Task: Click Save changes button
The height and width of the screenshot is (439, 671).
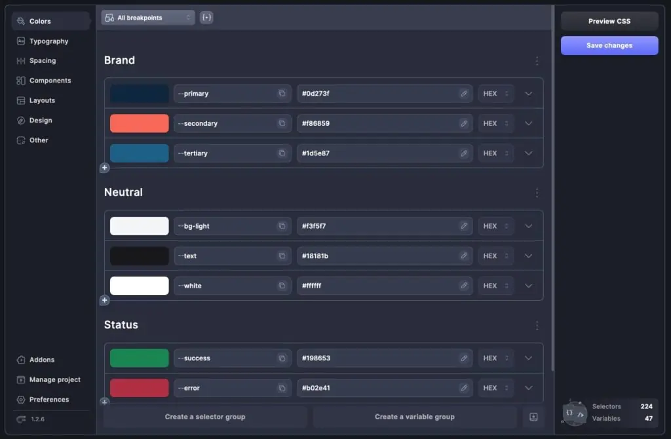Action: 609,45
